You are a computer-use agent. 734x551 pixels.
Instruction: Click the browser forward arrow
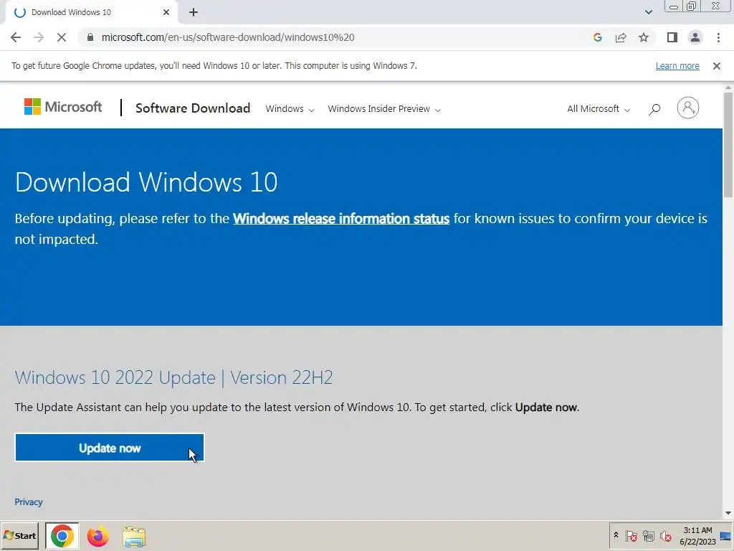tap(39, 37)
